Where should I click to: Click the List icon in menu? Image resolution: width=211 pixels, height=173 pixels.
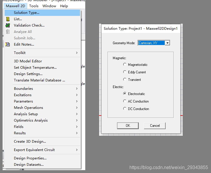(8, 19)
